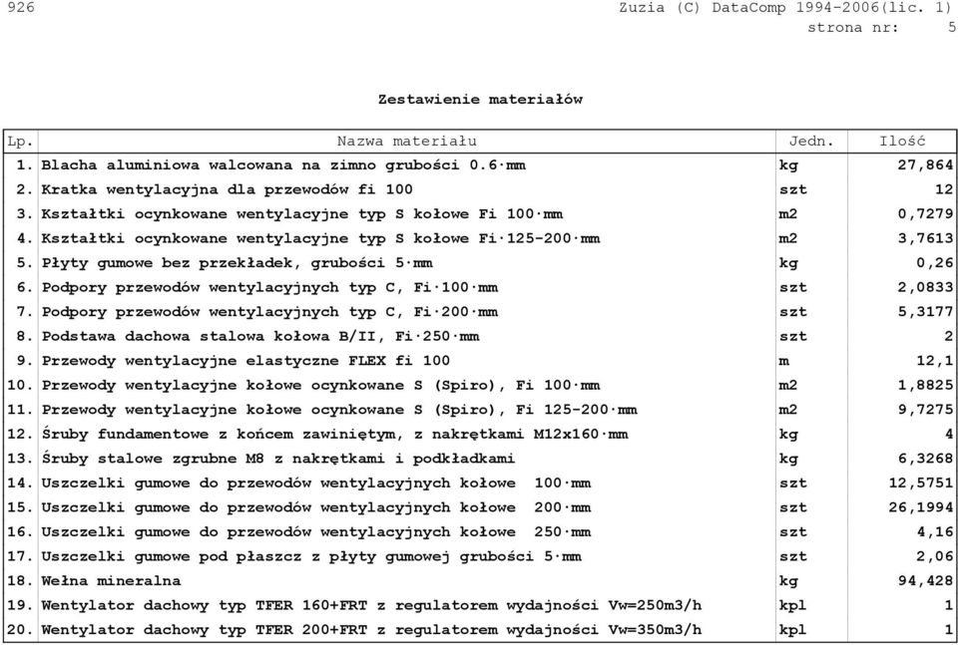Screen dimensions: 958x645
Task: Click quantity value '27,864'
Action: pos(925,165)
